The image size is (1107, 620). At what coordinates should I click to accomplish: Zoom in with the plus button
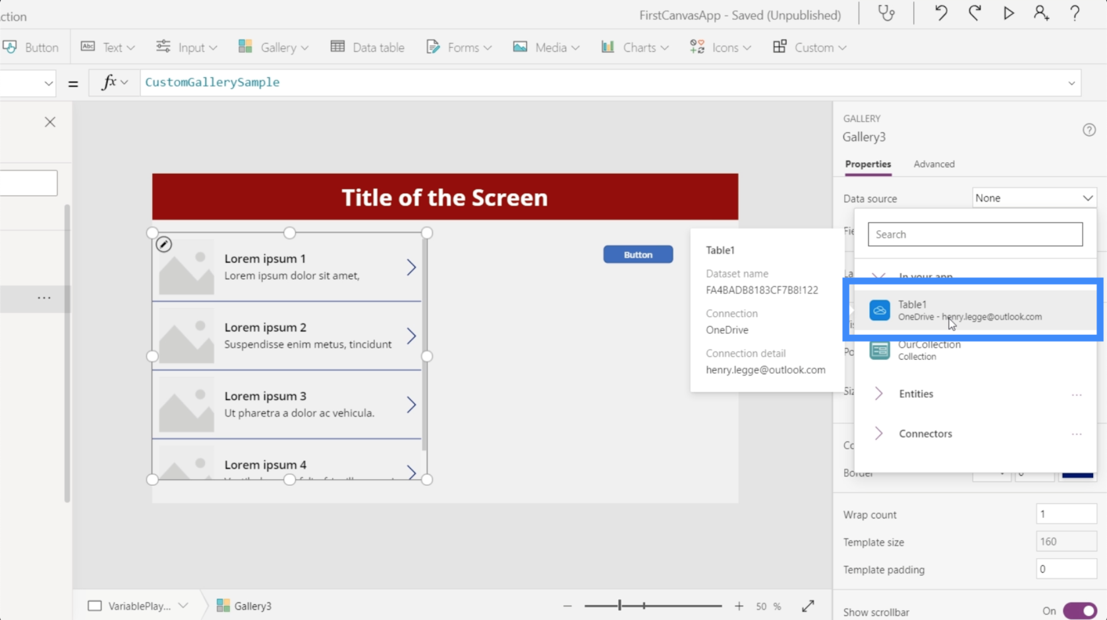739,606
